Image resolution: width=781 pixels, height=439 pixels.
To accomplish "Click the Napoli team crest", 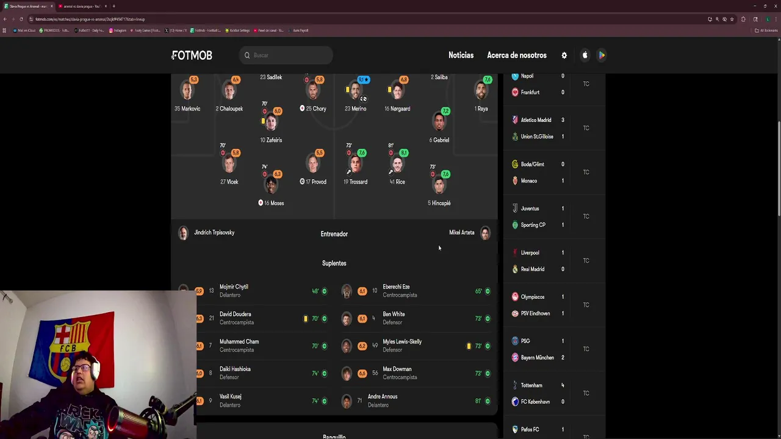I will 515,76.
